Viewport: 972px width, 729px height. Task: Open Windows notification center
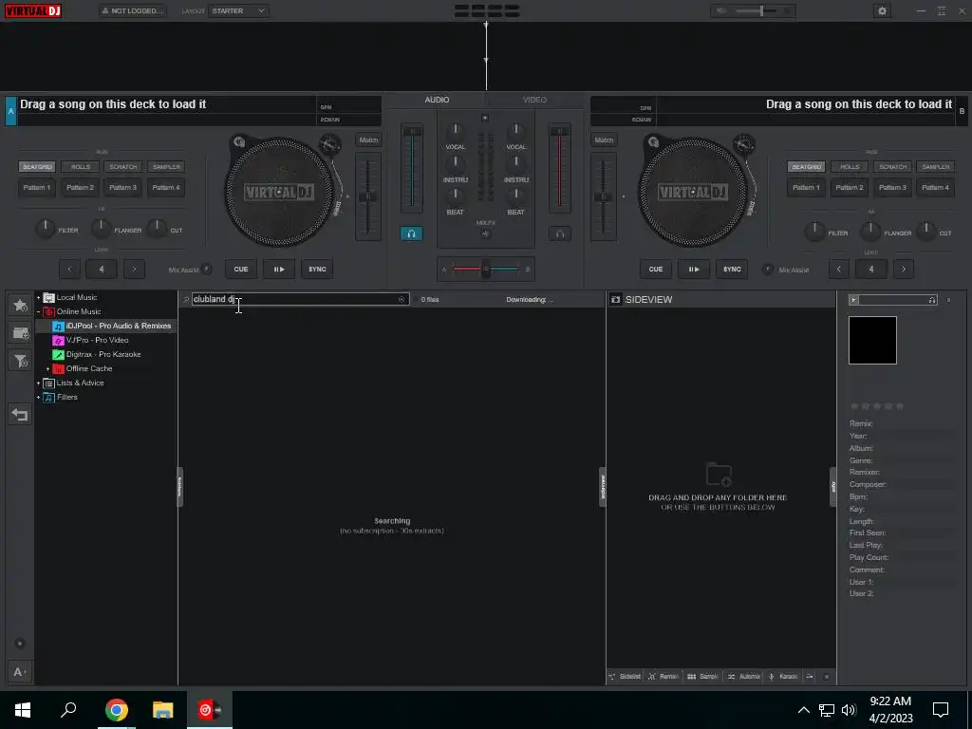pos(941,709)
